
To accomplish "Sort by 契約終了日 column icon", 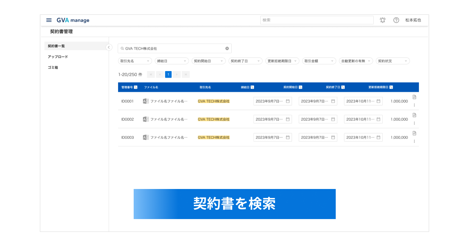I will (x=343, y=87).
